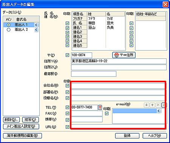The width and height of the screenshot is (170, 143).
Task: Toggle the 役職名(O) print checkbox
Action: tap(68, 98)
